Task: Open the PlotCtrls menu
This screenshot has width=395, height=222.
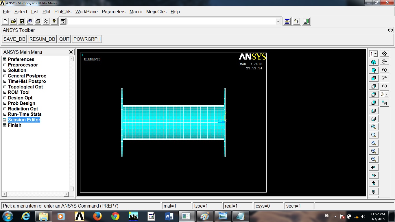Action: click(63, 12)
